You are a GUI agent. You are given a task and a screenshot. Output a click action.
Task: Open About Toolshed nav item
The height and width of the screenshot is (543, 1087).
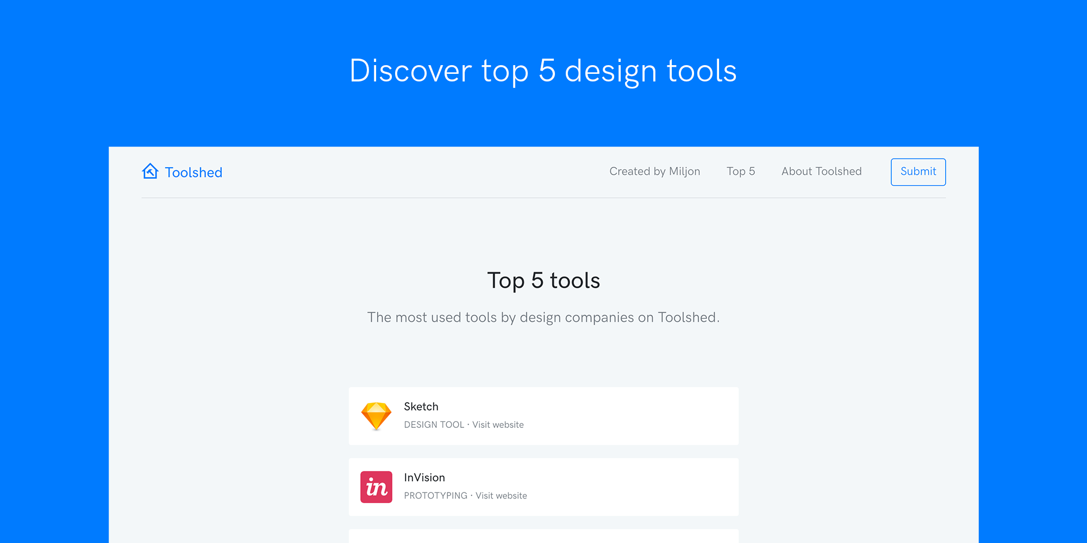821,172
